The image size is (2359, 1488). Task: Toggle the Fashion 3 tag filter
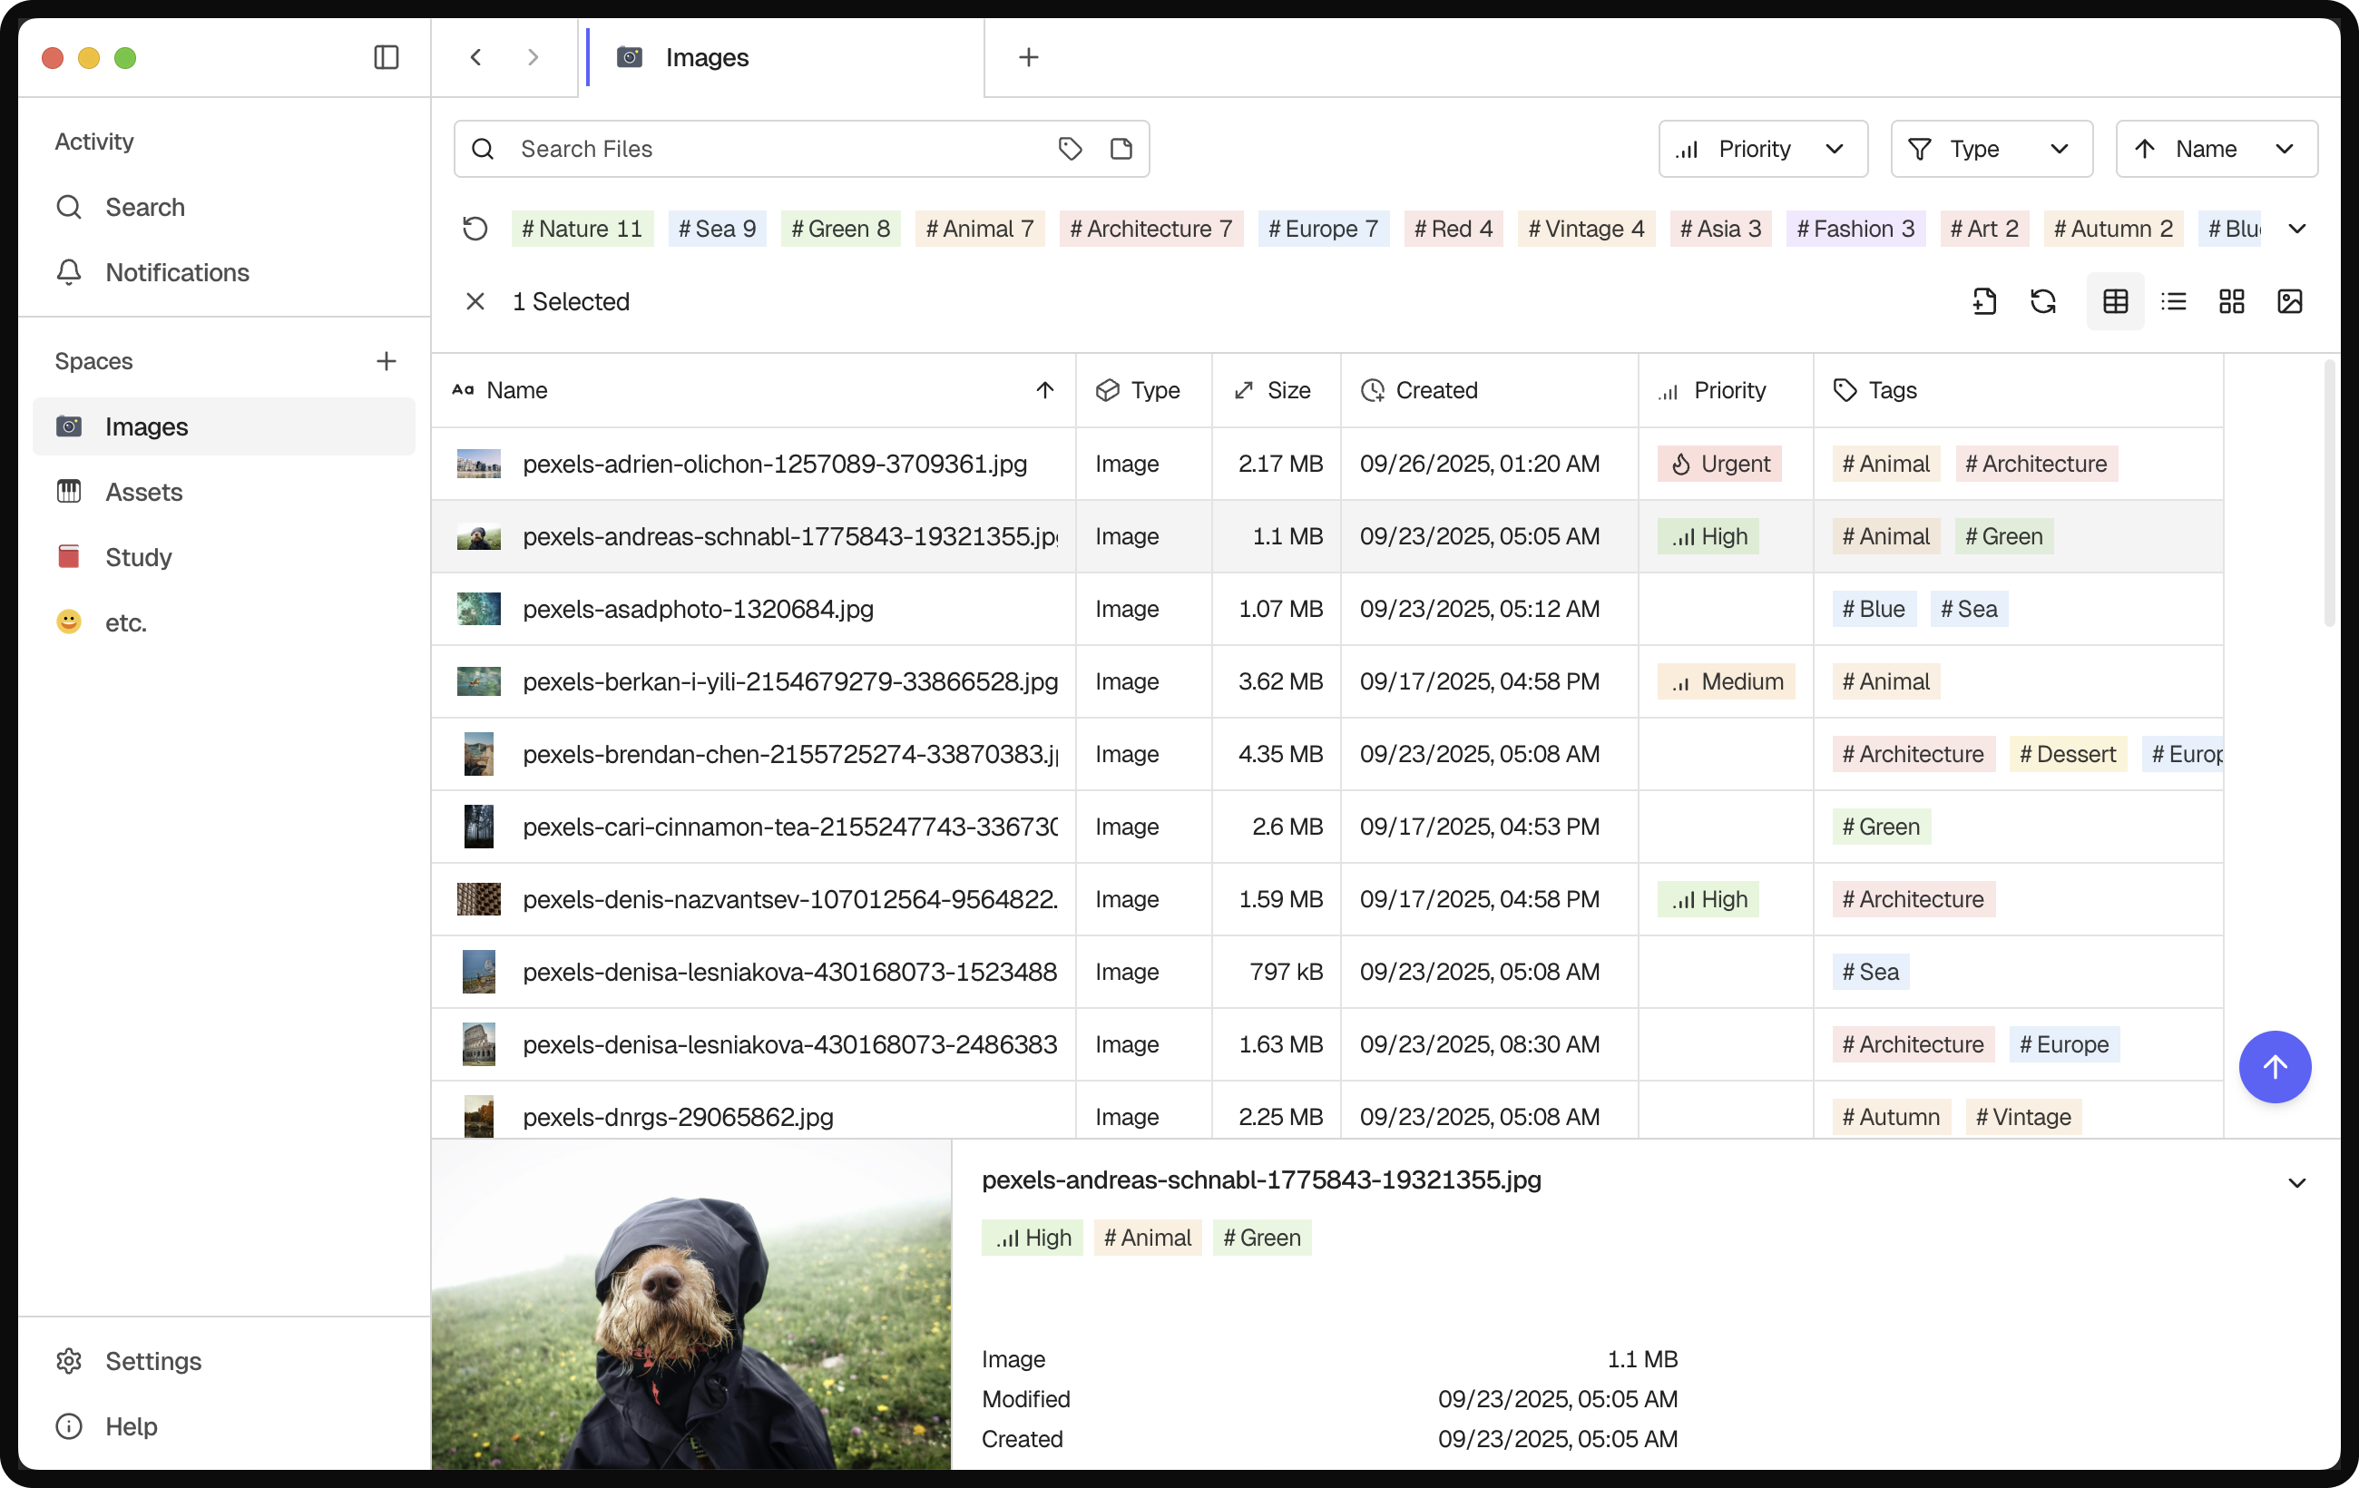(x=1855, y=229)
